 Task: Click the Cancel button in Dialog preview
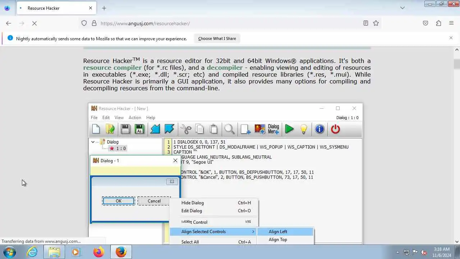click(x=154, y=201)
